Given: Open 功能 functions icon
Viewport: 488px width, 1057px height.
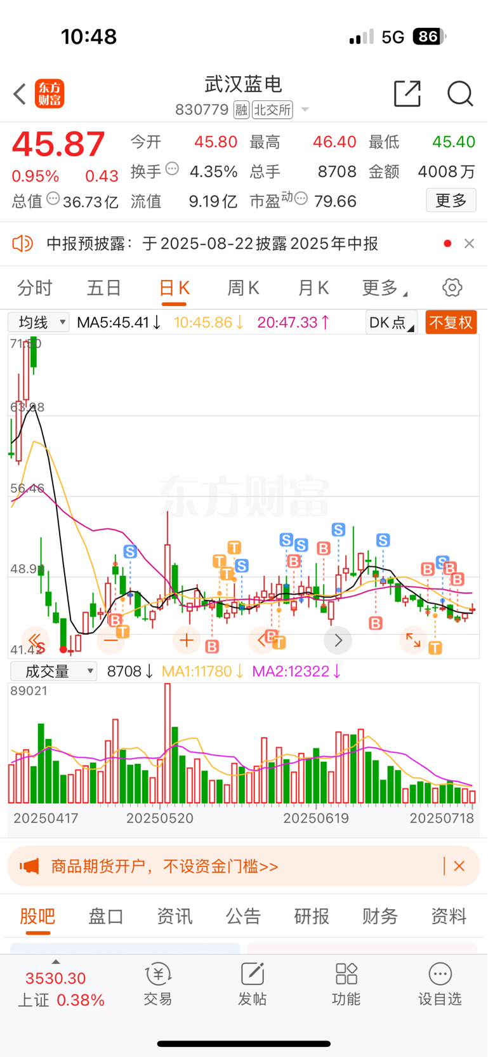Looking at the screenshot, I should 346,985.
